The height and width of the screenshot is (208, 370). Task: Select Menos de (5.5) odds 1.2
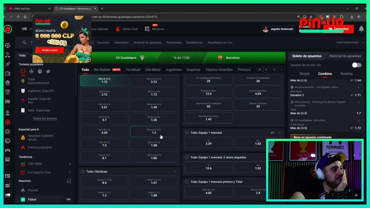pos(154,131)
